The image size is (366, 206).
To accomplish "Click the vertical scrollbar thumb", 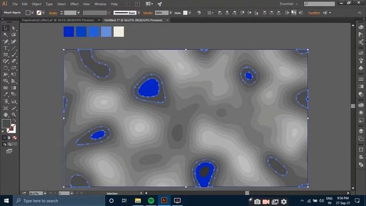I will click(x=353, y=106).
